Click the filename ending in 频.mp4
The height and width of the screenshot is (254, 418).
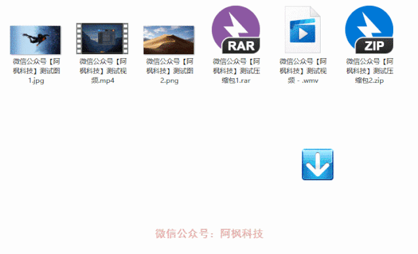[103, 71]
